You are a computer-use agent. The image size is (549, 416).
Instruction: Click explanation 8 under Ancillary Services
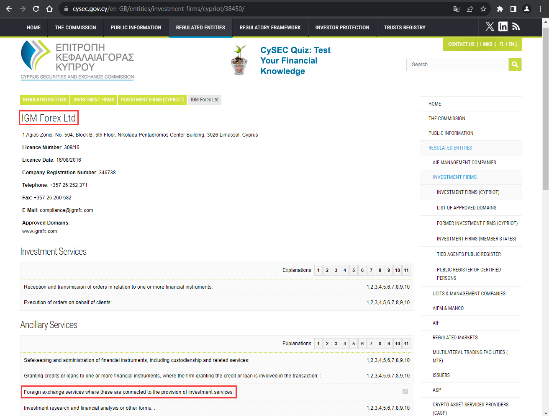(380, 344)
